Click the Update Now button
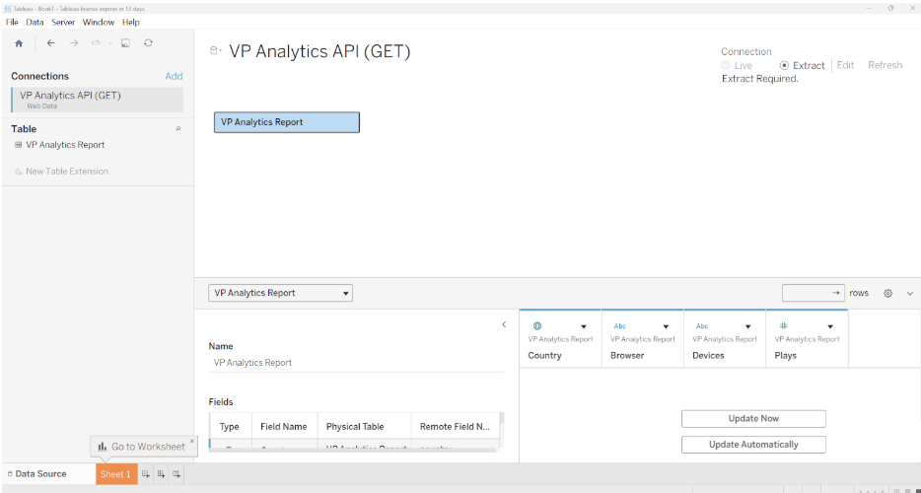The image size is (921, 493). [x=753, y=419]
